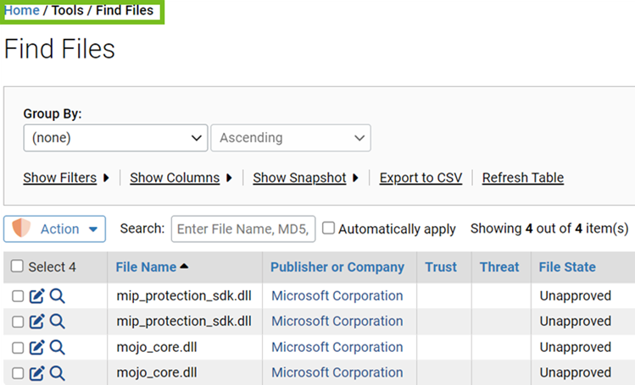Open the Action dropdown button
The image size is (635, 385).
tap(55, 228)
